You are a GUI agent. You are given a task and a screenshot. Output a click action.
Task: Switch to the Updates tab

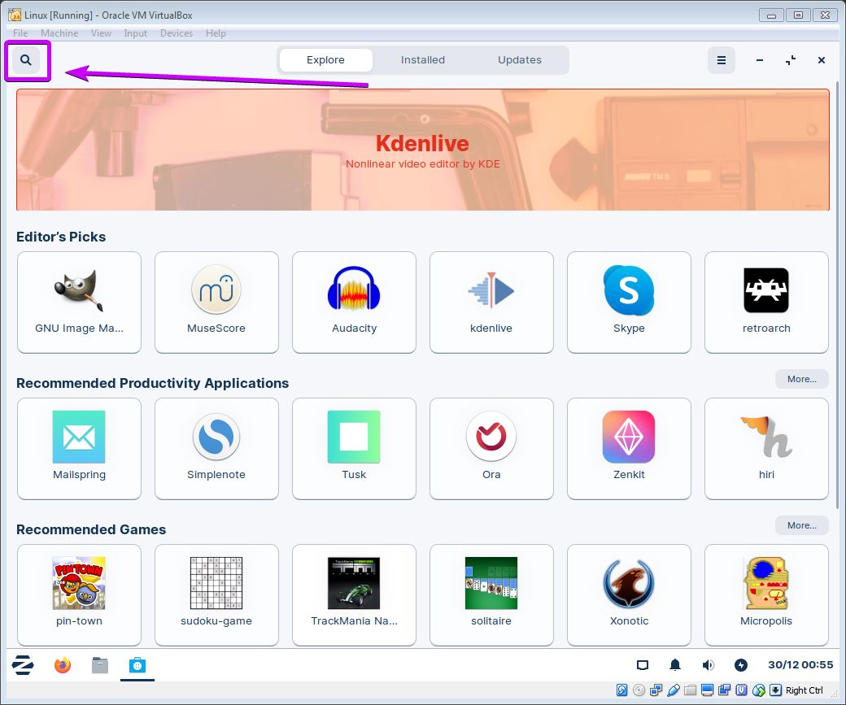coord(520,60)
